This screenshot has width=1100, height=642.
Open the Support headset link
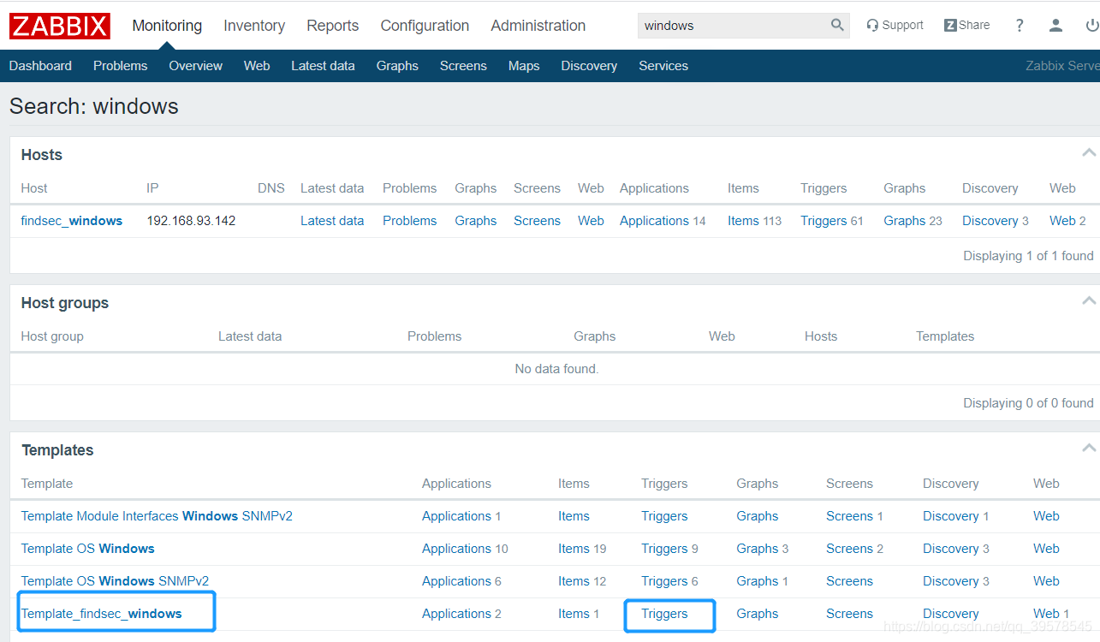(895, 25)
